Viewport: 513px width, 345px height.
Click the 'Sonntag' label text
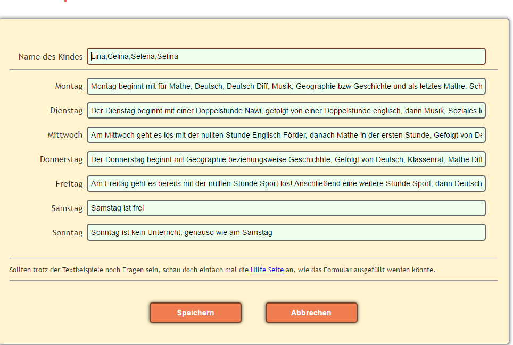tap(68, 233)
